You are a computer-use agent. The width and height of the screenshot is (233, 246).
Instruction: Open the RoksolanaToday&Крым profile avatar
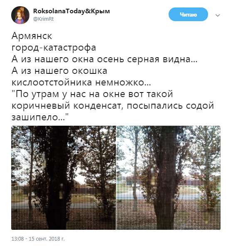click(20, 15)
